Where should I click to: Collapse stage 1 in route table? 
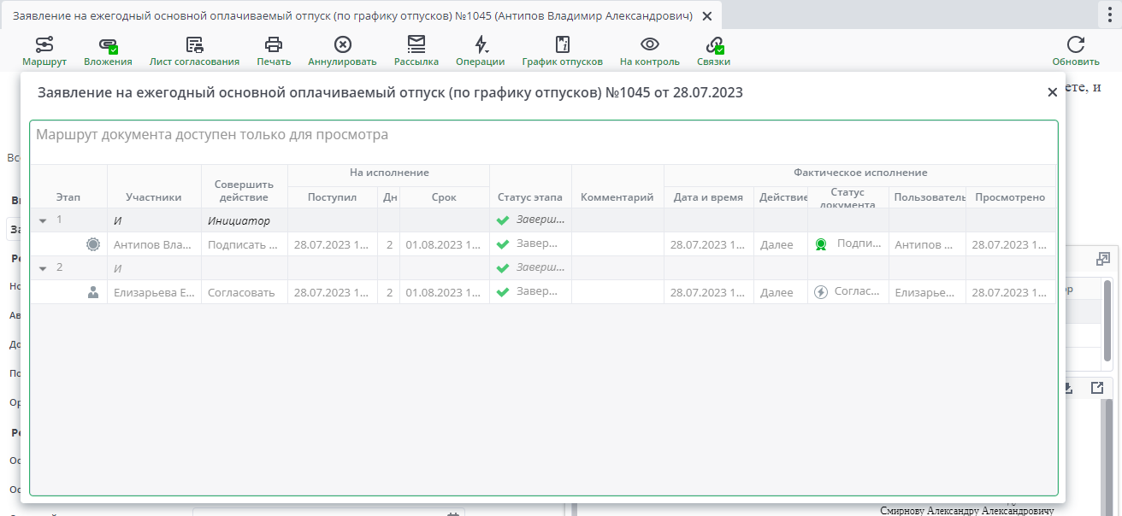point(43,220)
